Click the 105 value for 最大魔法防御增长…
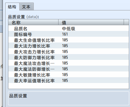 pyautogui.click(x=65, y=69)
